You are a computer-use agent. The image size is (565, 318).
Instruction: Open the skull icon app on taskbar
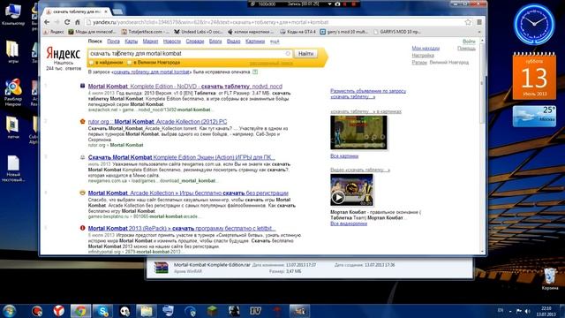[x=124, y=311]
